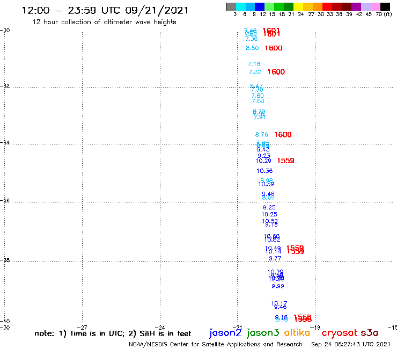397x349 pixels.
Task: Pick the dark blue swatch in the legend
Action: tap(260, 6)
